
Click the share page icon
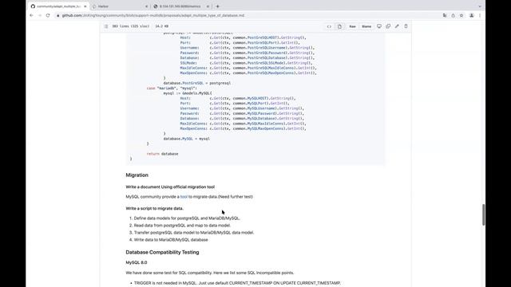click(x=453, y=15)
